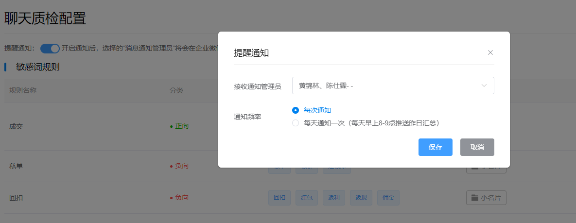Screen dimensions: 576x223
Task: Click the 保存 button
Action: (x=435, y=147)
